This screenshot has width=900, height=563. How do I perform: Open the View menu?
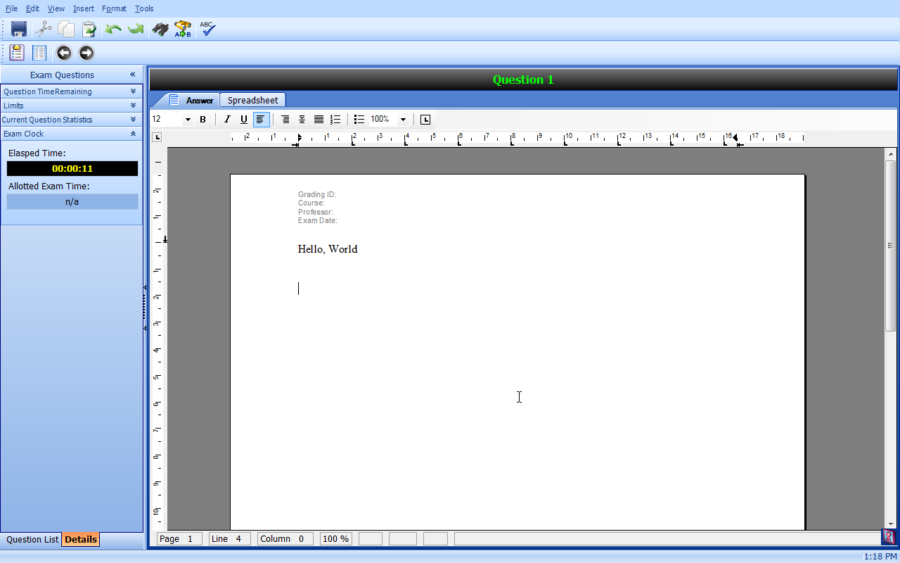pos(56,8)
